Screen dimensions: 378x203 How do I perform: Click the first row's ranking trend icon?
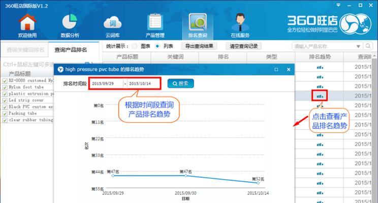click(x=320, y=67)
